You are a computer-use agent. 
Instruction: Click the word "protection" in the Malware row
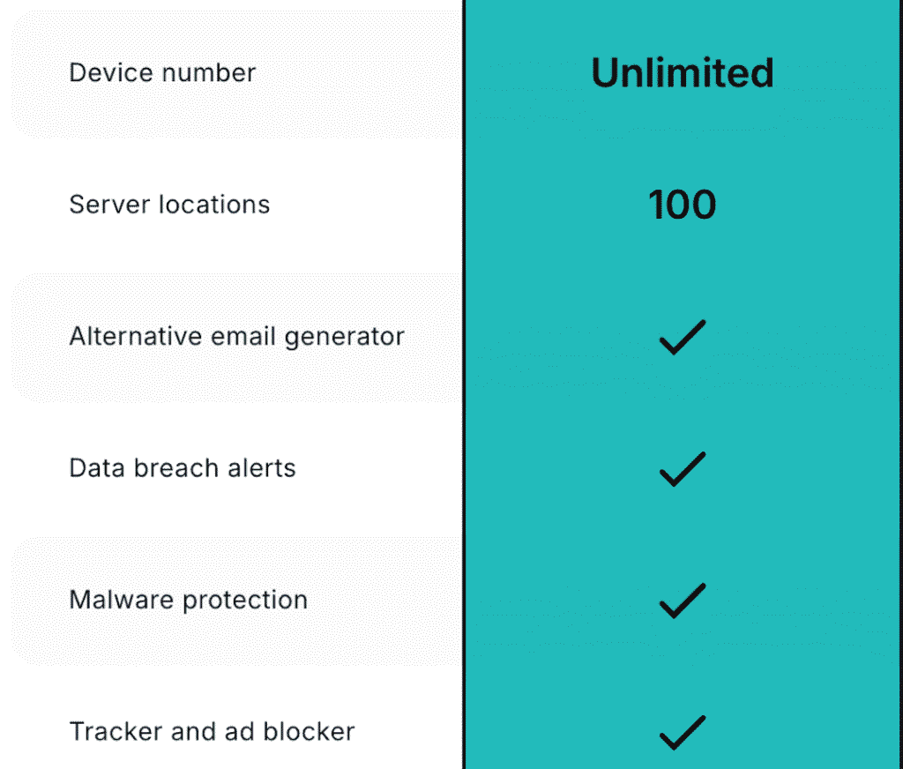(x=244, y=601)
